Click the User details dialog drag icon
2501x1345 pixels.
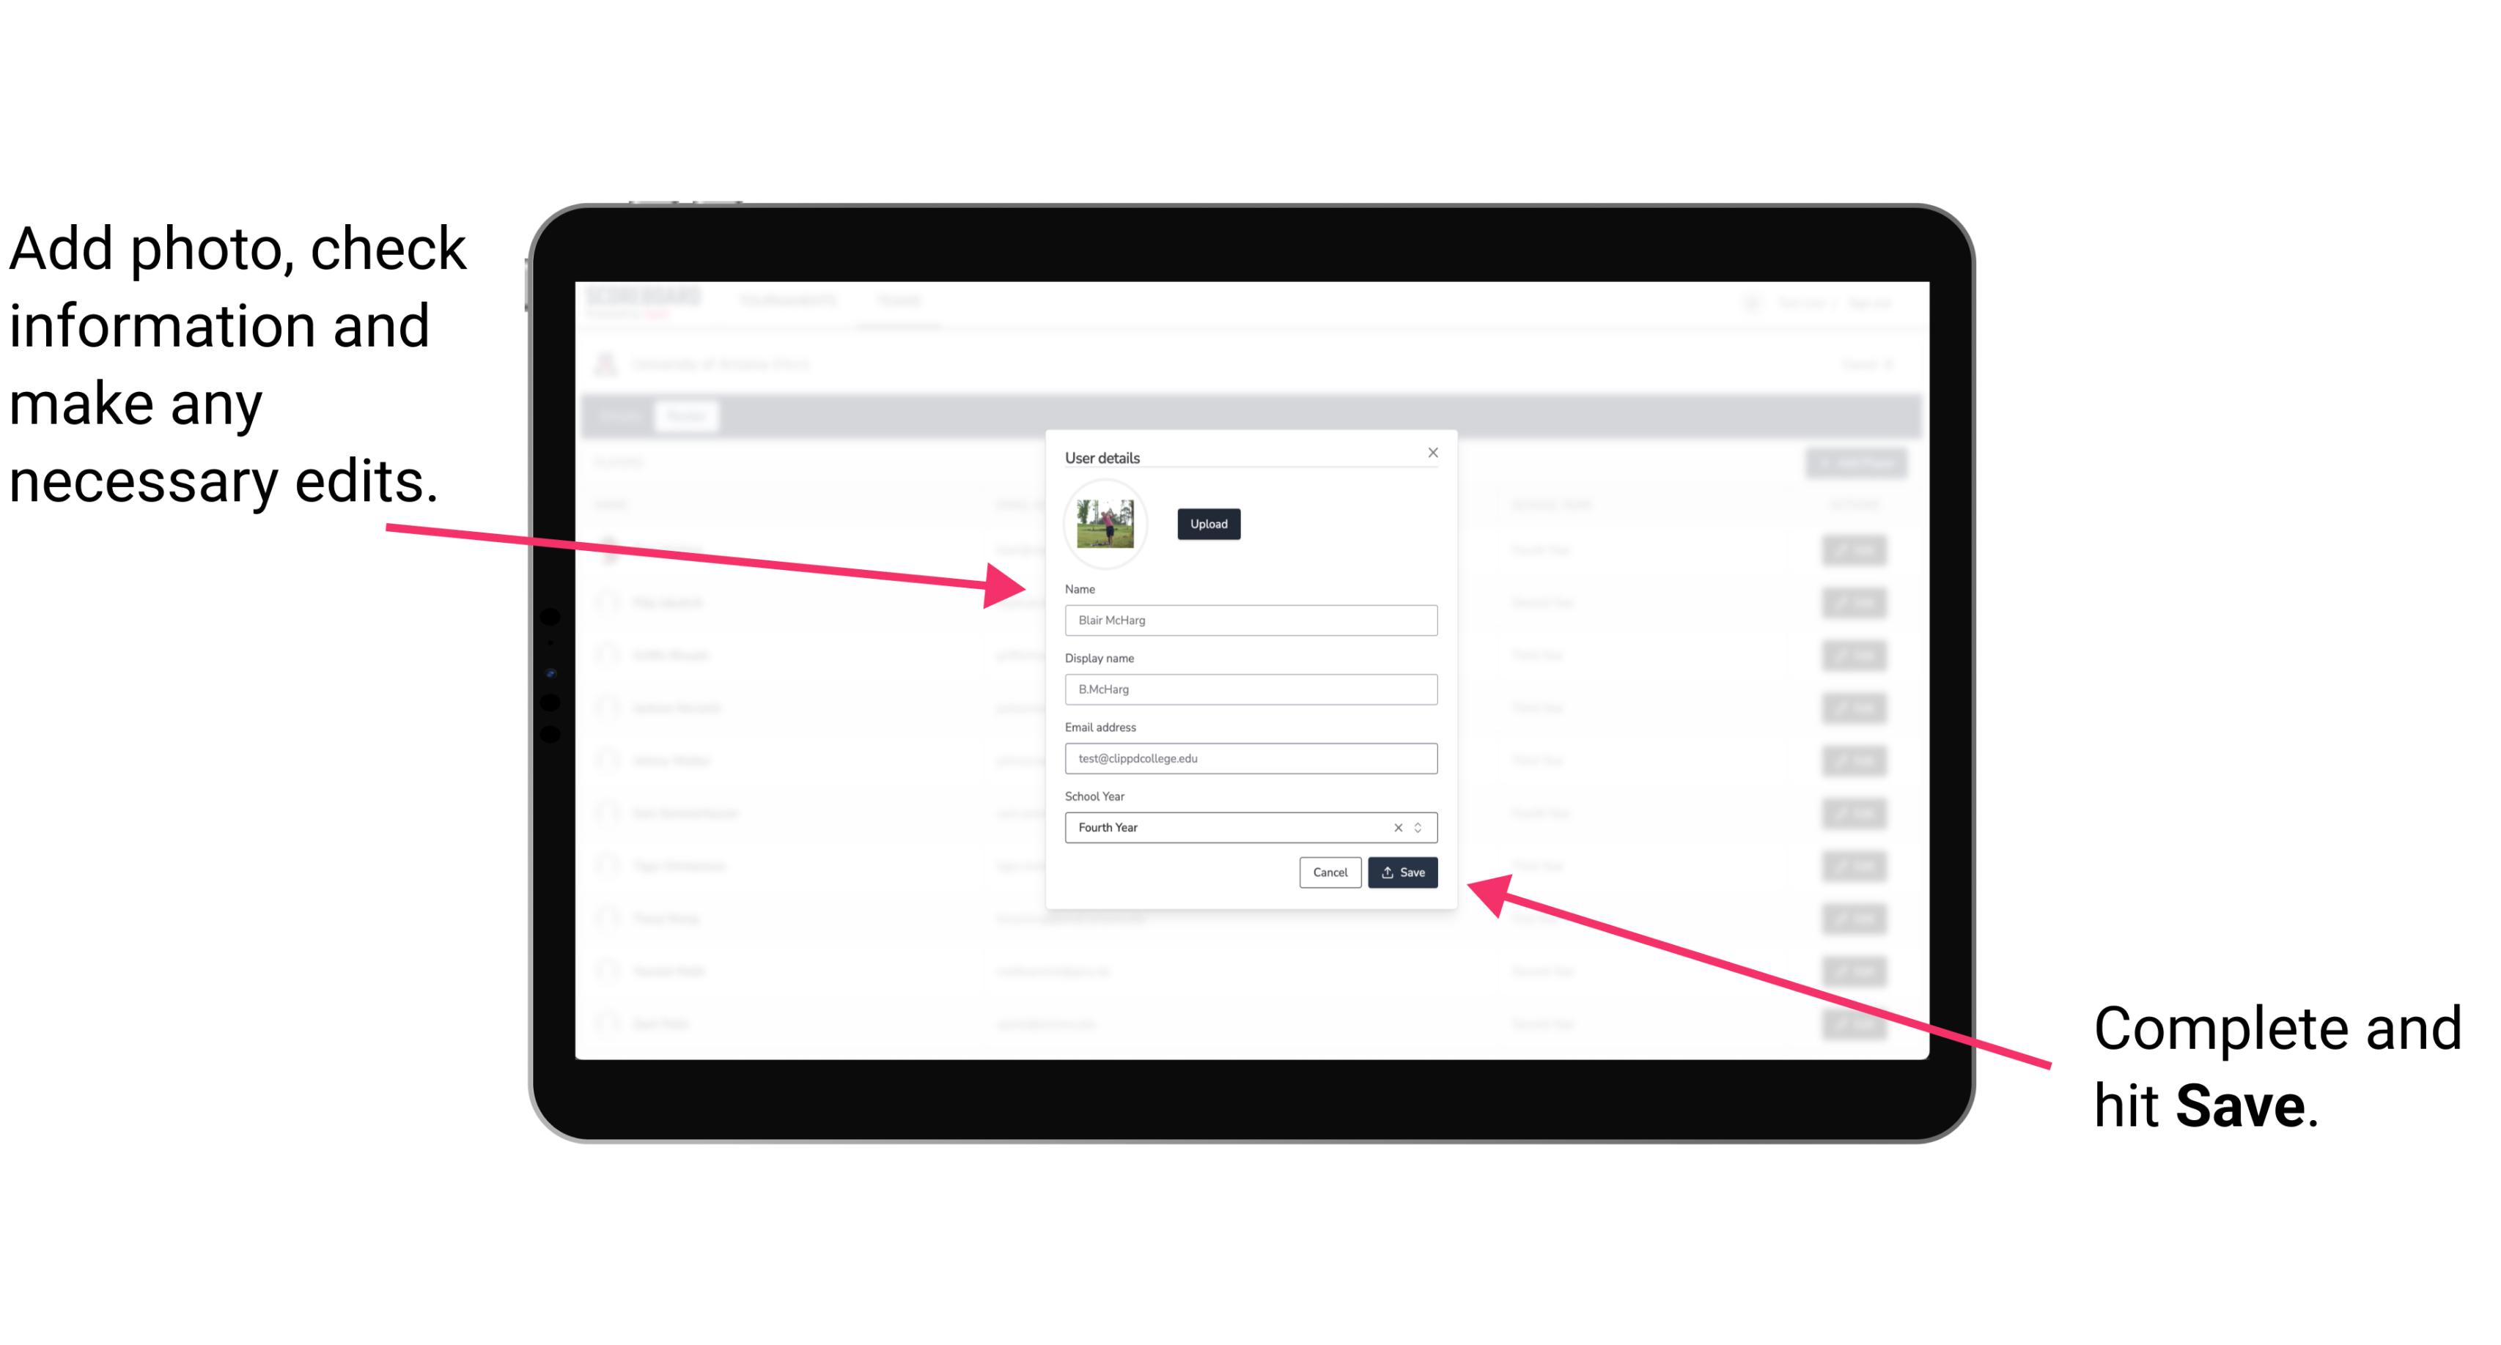tap(1251, 456)
